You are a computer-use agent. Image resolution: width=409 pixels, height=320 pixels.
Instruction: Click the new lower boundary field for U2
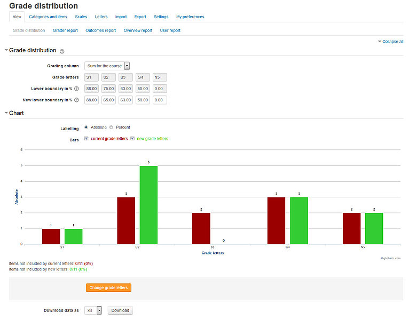109,100
